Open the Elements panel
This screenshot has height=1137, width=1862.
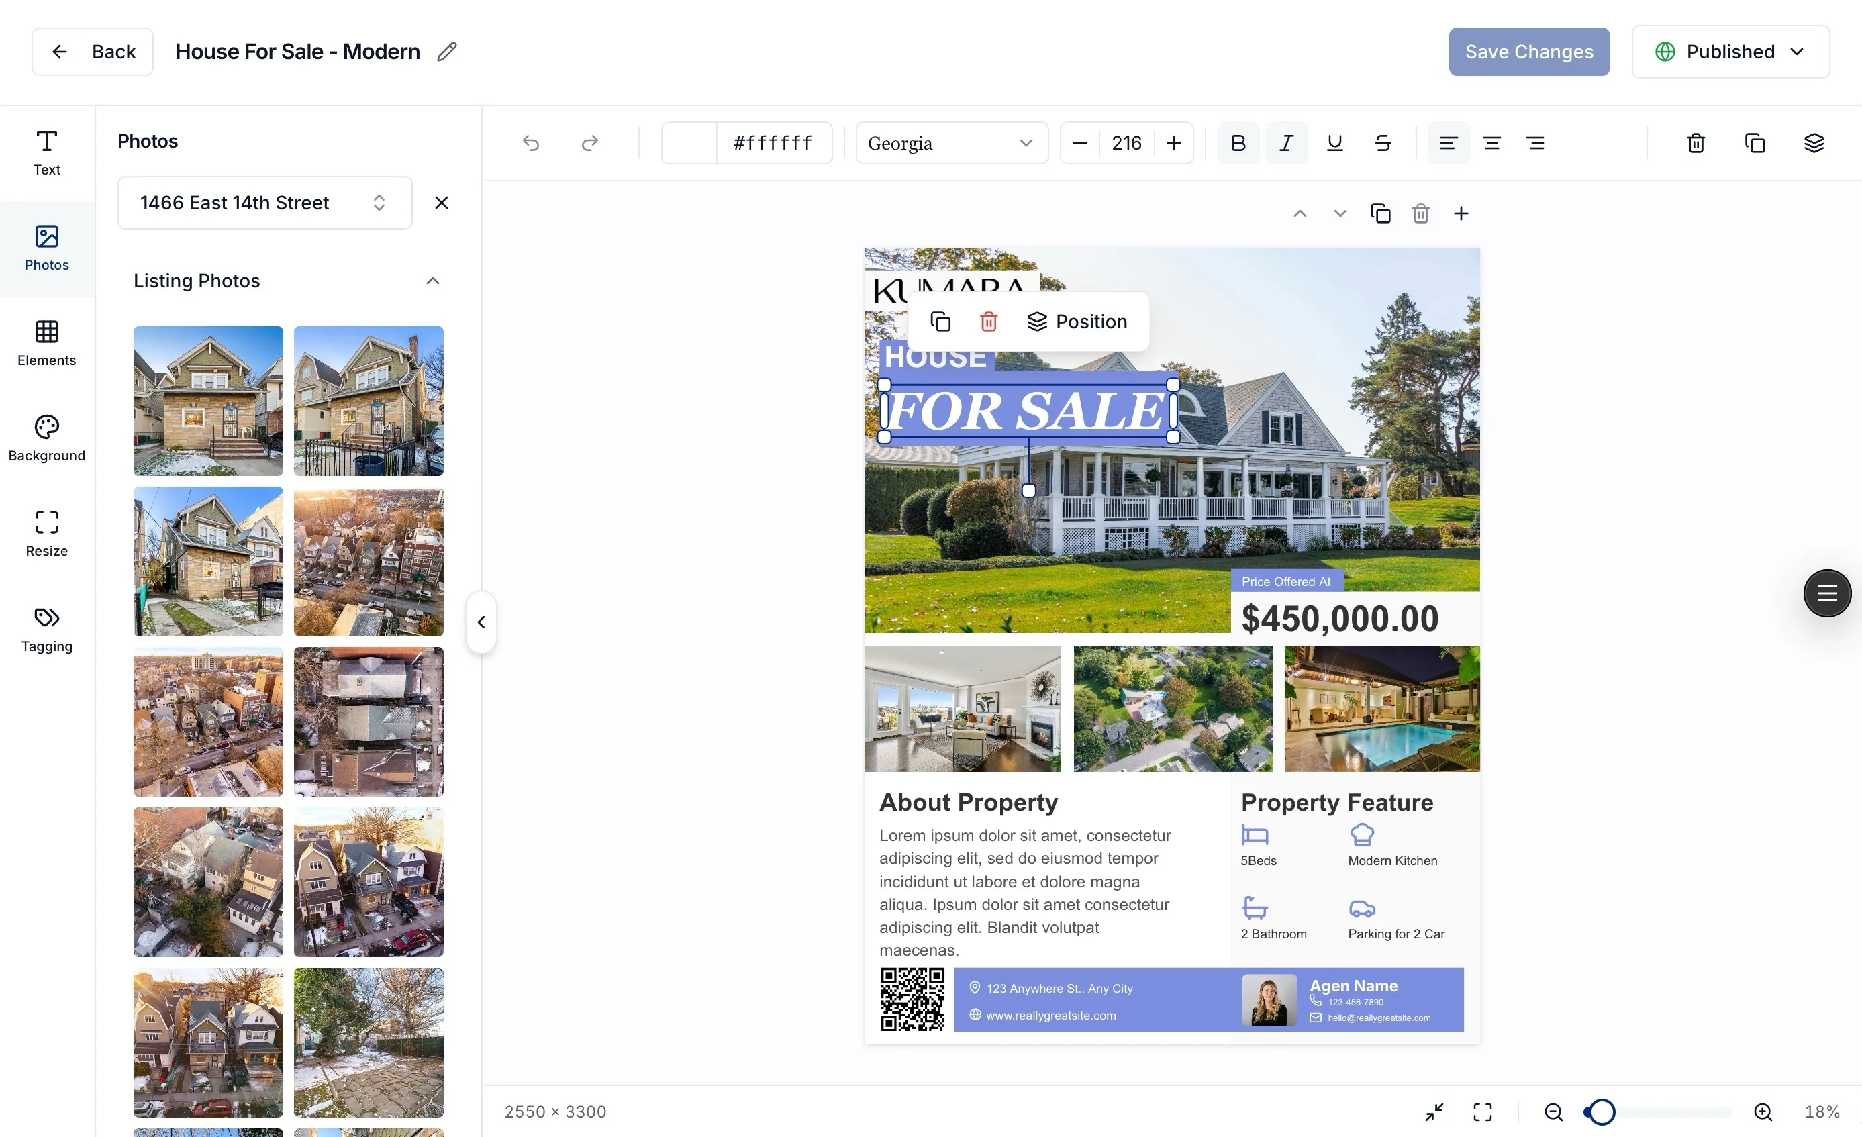click(x=46, y=344)
